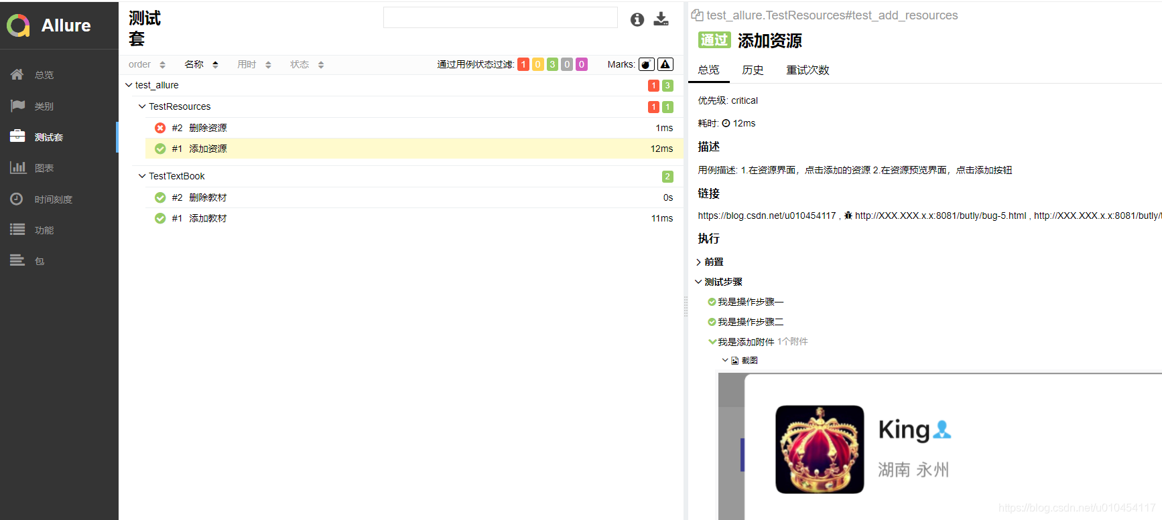Viewport: 1162px width, 520px height.
Task: Toggle the unknown status filter in purple
Action: [582, 64]
